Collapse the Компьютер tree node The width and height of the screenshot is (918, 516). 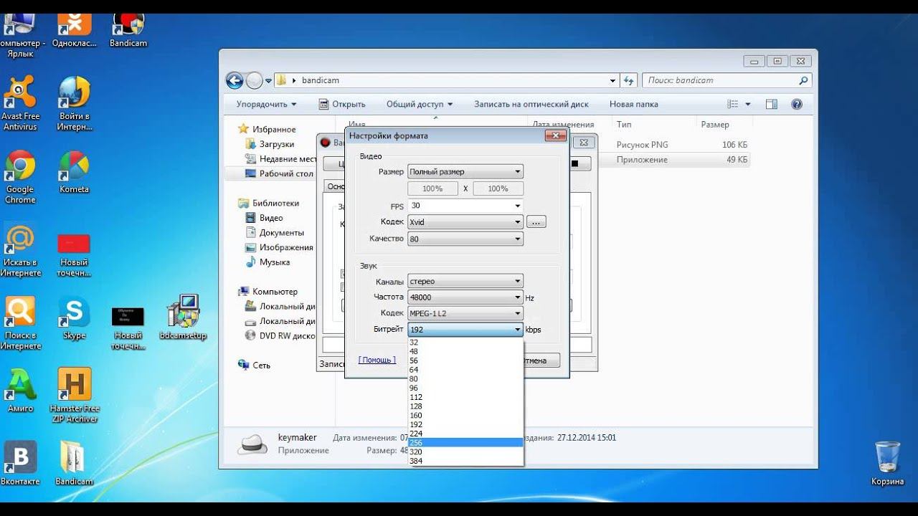[268, 292]
